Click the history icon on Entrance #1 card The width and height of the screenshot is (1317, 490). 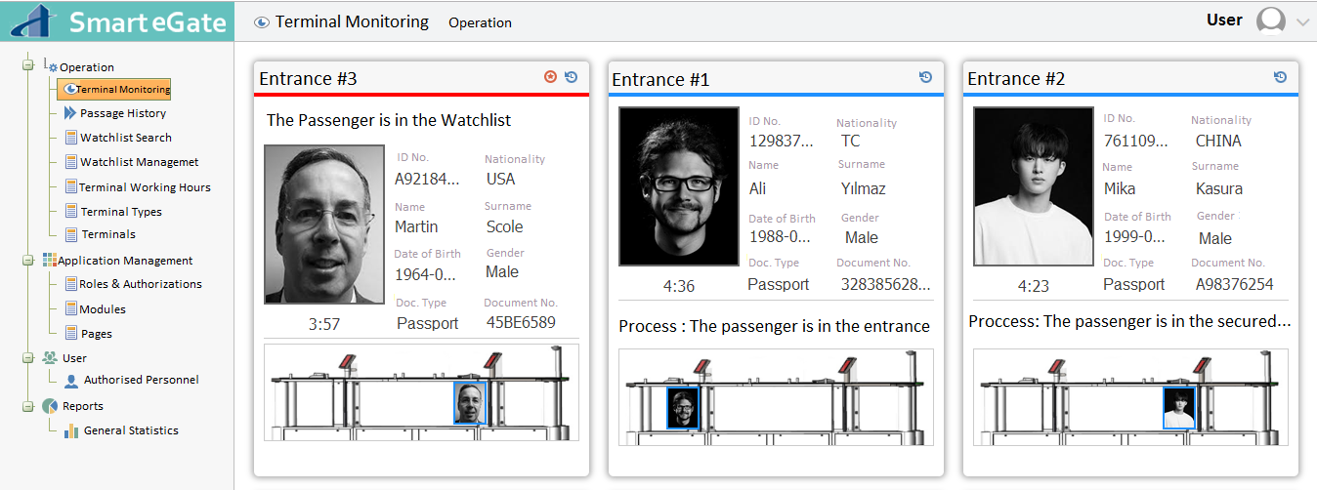926,77
